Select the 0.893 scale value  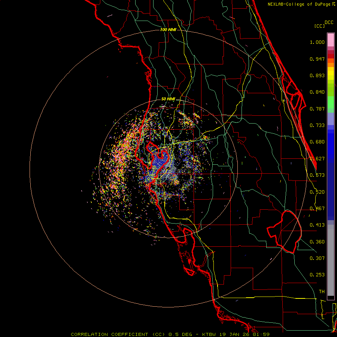pos(317,75)
